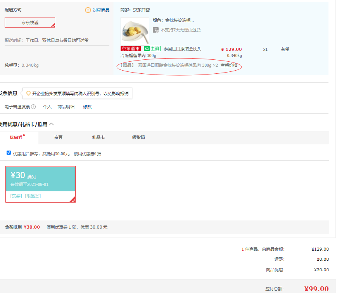
Task: Open the durian product thumbnail
Action: (135, 31)
